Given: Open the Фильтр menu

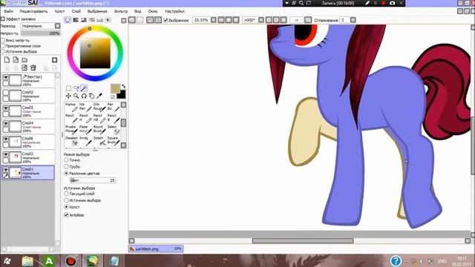Looking at the screenshot, I should (121, 11).
